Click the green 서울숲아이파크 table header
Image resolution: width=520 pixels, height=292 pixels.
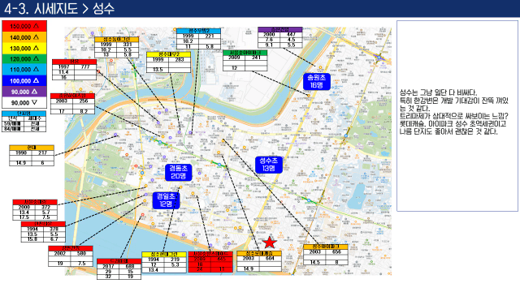(x=245, y=53)
